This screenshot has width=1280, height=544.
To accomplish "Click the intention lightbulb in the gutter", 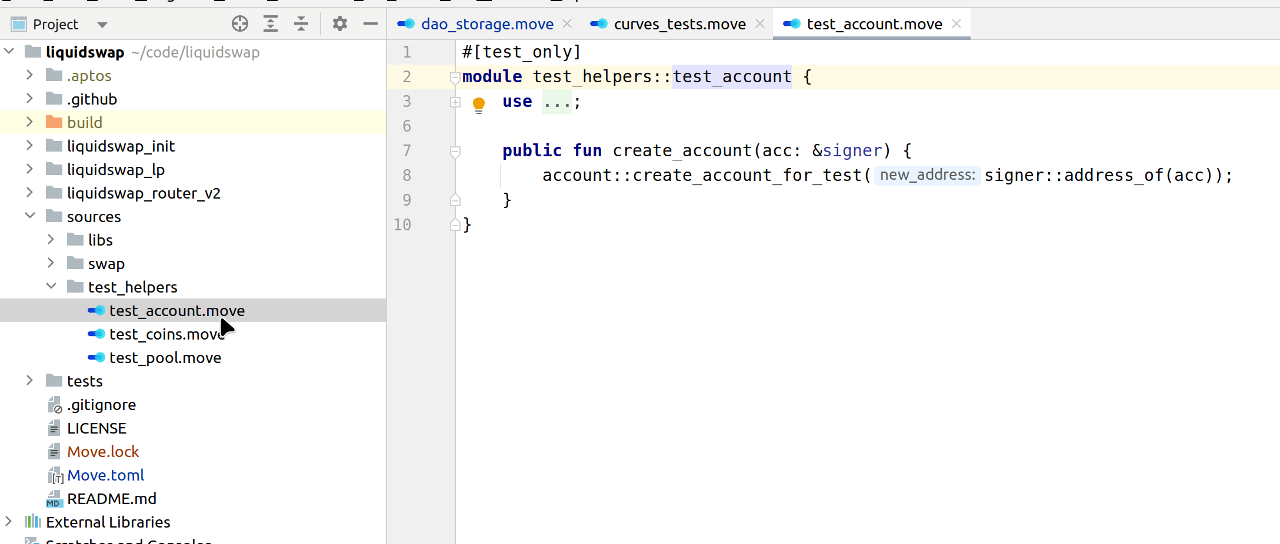I will tap(479, 103).
